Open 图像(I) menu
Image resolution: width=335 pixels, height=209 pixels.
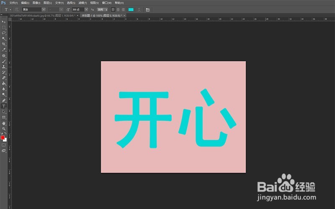[x=36, y=3]
